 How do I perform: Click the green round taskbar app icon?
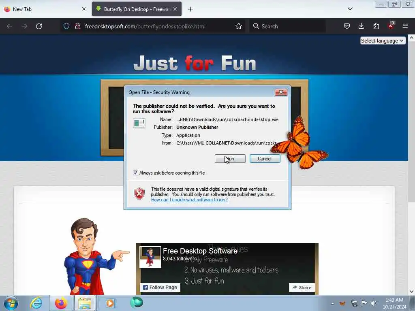[x=137, y=302]
